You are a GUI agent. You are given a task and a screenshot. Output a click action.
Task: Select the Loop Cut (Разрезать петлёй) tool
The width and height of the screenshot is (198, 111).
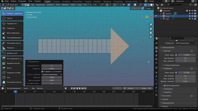12,73
